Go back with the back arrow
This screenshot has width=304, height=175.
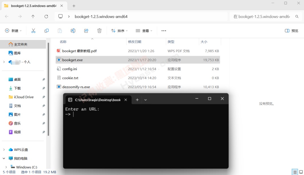coord(7,17)
